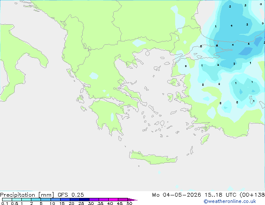Viewport: 265px width, 205px height.
Task: Select the 1–2 mm legend color swatch
Action: (26, 200)
